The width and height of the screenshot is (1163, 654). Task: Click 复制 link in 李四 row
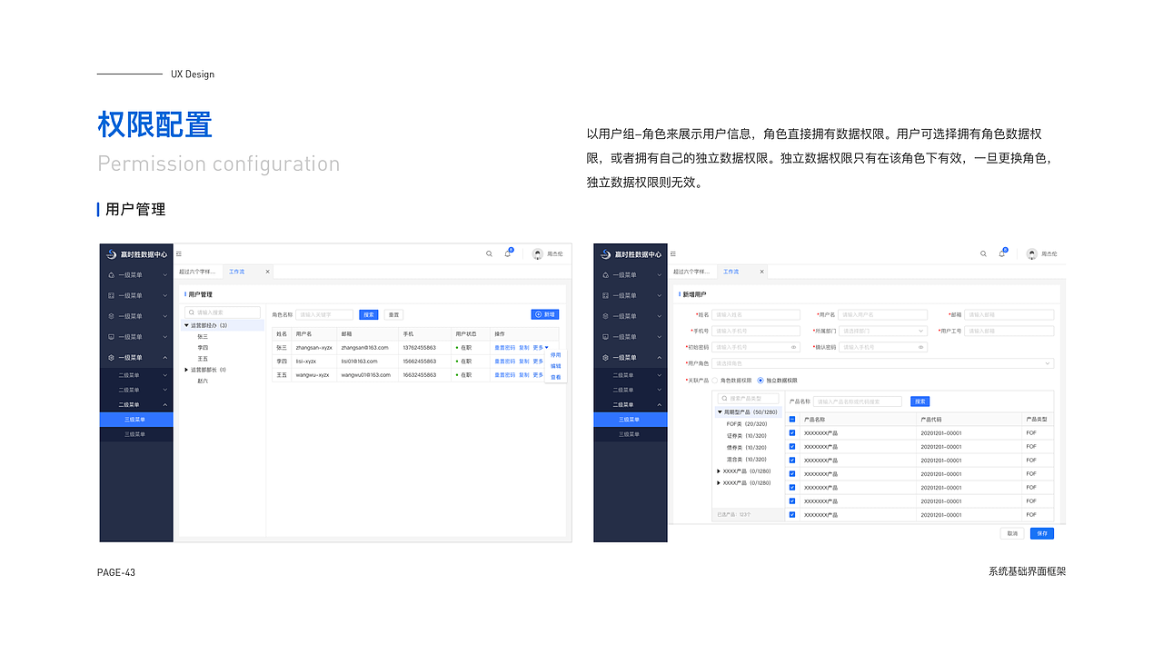point(524,361)
